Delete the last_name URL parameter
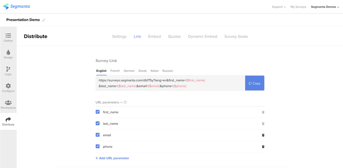Screen dimensions: 343x168 pyautogui.click(x=263, y=124)
